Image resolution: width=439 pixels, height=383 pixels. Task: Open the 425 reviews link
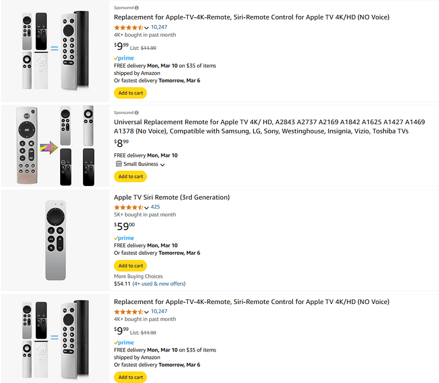click(155, 207)
